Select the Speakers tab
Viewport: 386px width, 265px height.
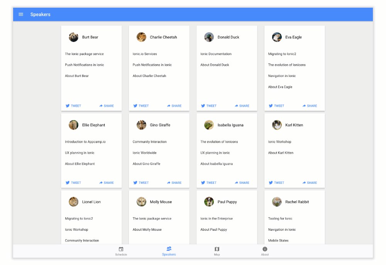pyautogui.click(x=169, y=251)
